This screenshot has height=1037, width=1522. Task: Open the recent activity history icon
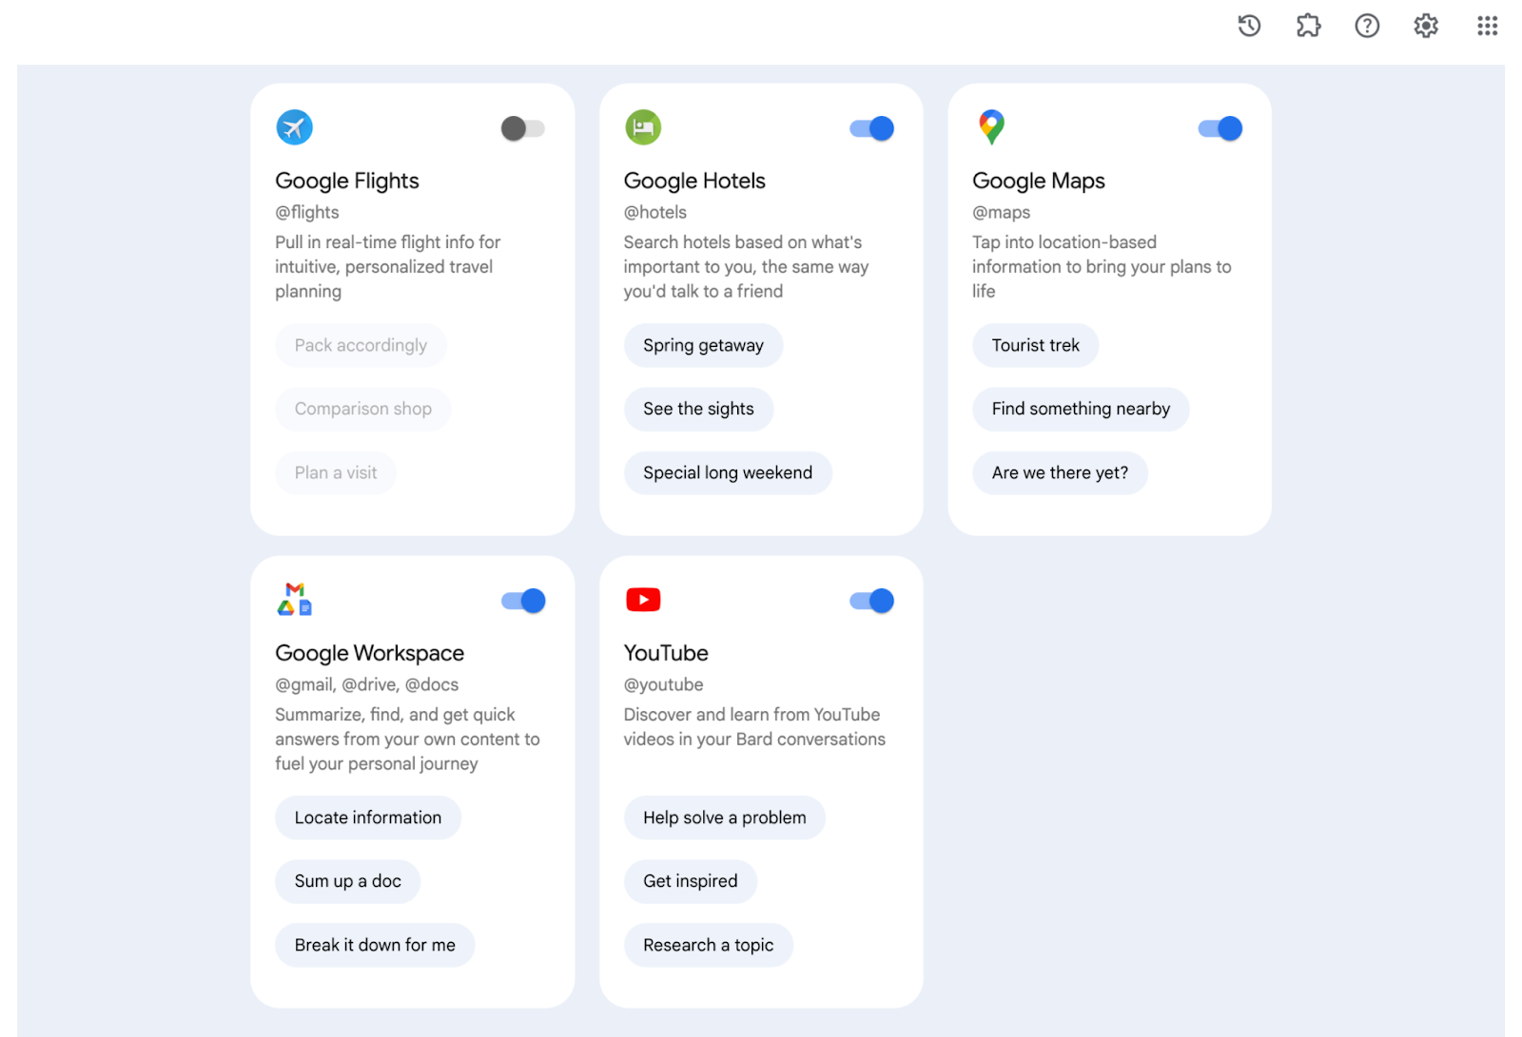click(x=1249, y=26)
